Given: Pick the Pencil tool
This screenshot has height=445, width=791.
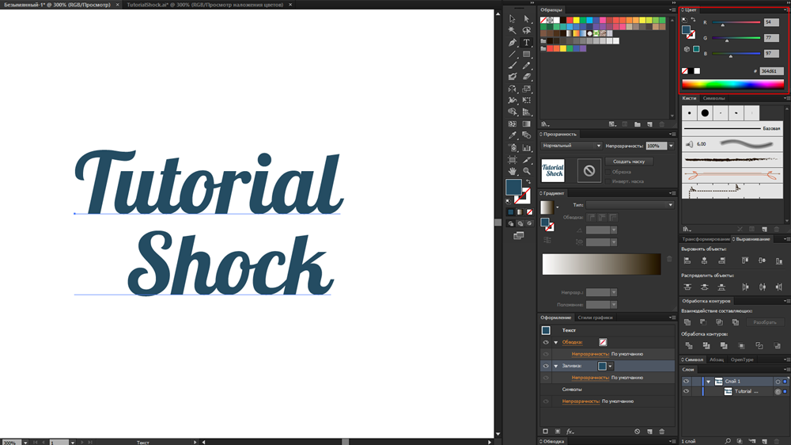Looking at the screenshot, I should 526,65.
